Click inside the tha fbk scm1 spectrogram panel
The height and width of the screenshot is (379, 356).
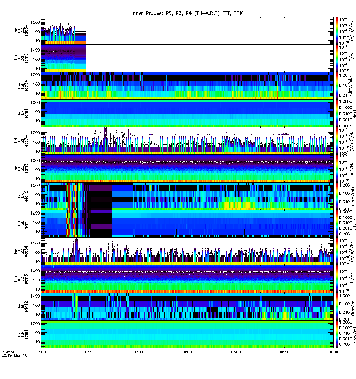point(187,114)
